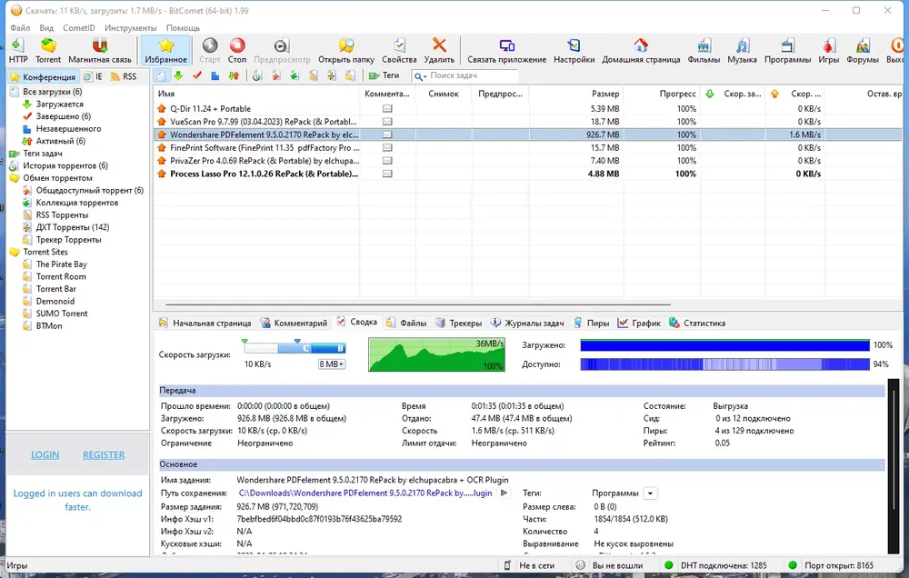909x578 pixels.
Task: Open the Программы tags dropdown arrow
Action: pyautogui.click(x=651, y=493)
